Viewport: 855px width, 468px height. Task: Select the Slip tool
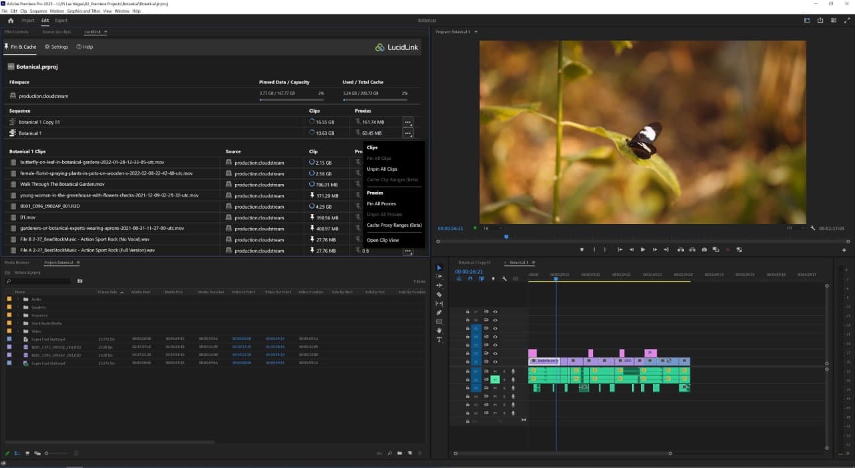point(439,303)
